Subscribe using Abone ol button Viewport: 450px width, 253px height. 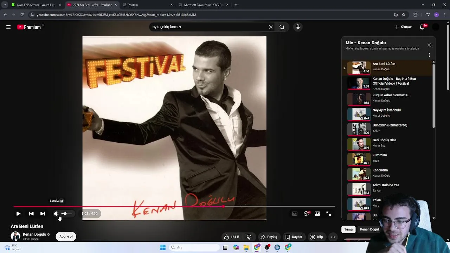coord(66,236)
